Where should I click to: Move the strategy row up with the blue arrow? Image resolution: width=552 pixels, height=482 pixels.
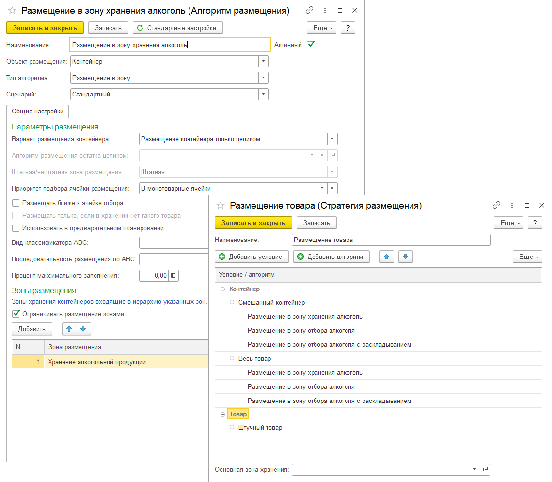click(386, 257)
